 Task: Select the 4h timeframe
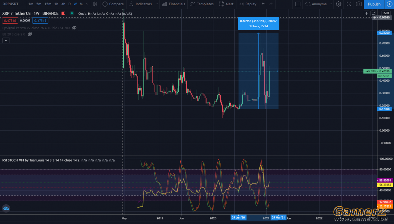click(63, 4)
